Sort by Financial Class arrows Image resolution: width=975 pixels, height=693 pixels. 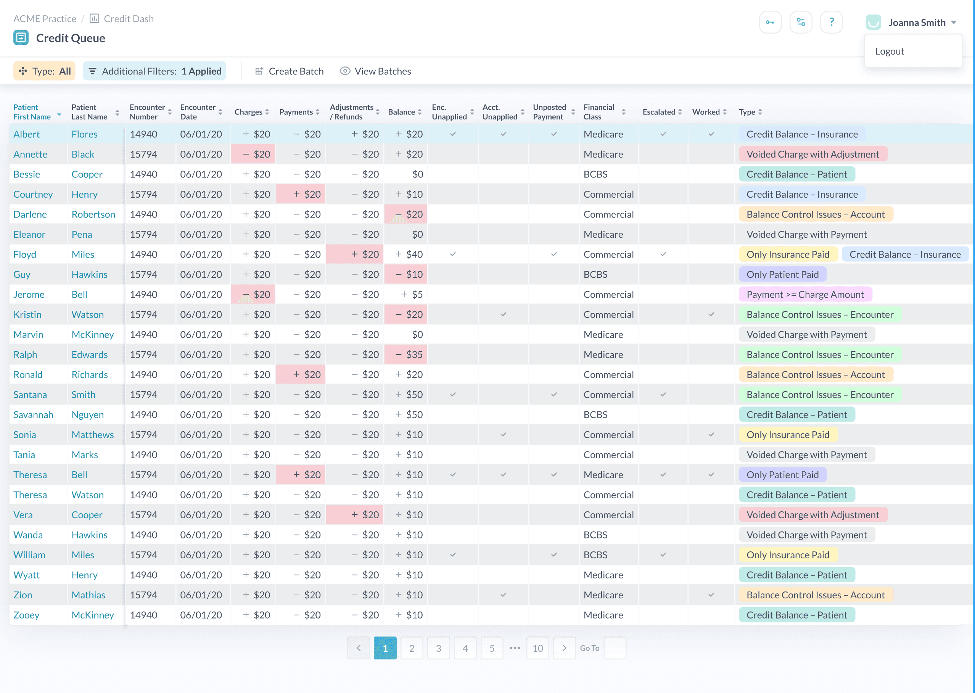(x=624, y=112)
